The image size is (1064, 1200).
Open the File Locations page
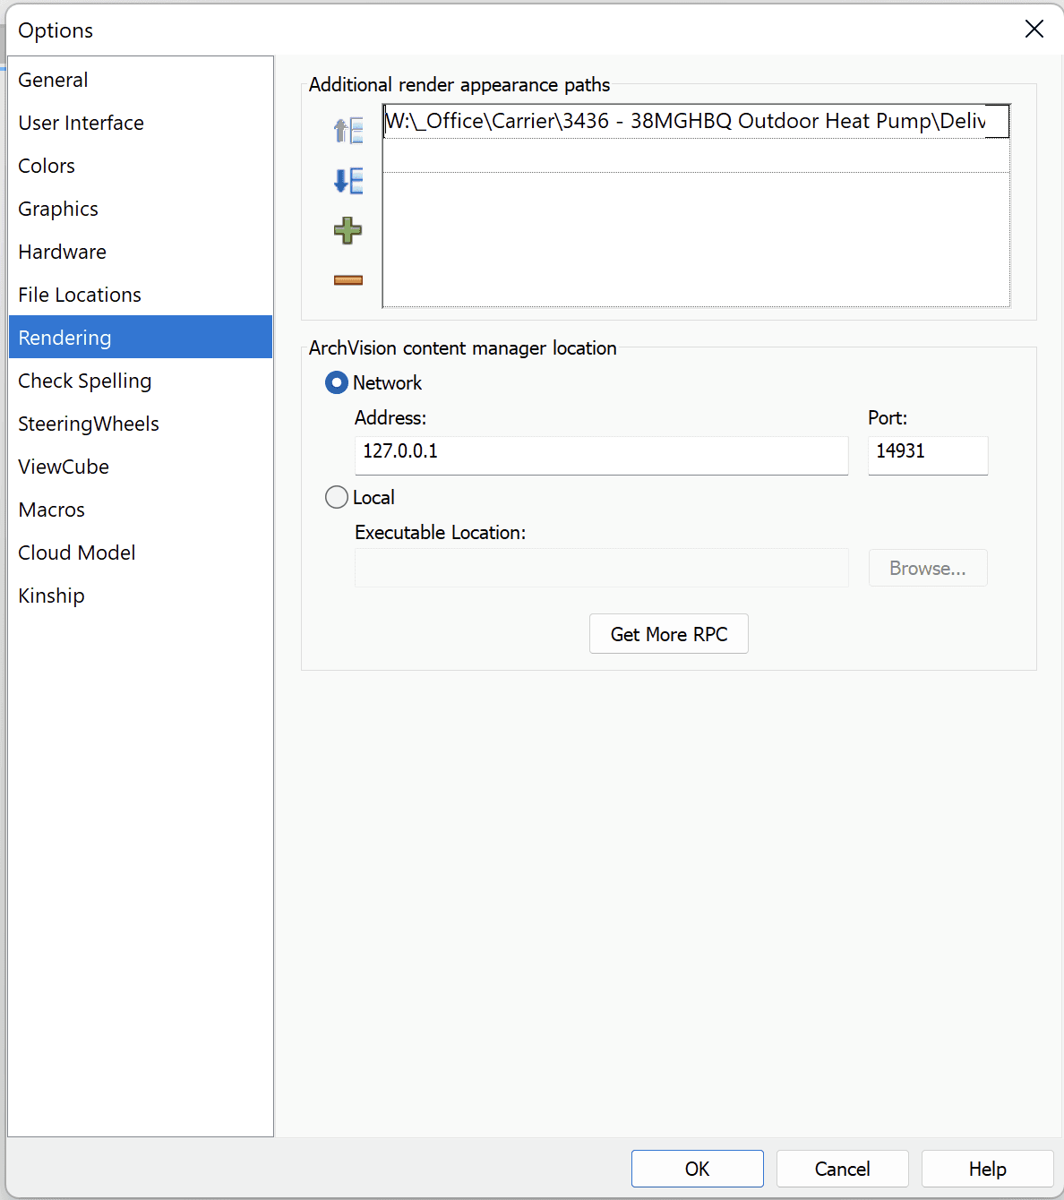(x=79, y=295)
